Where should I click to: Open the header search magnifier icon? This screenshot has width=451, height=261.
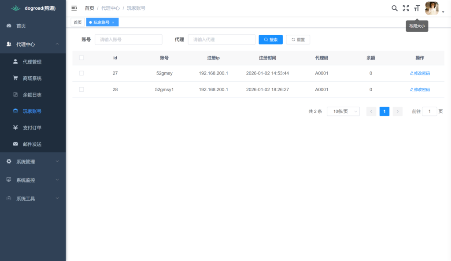tap(394, 7)
